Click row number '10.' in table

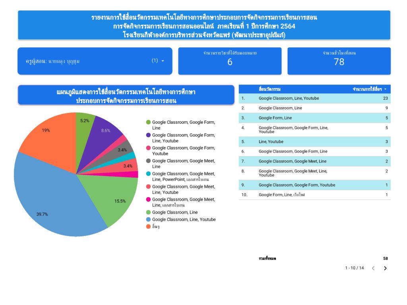244,195
